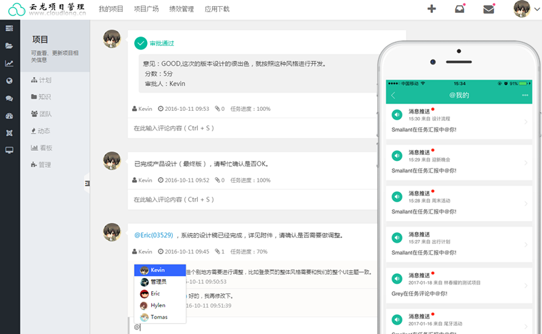Screen dimensions: 542x334
Task: Open the 15:27 出行计划 message in phone
Action: click(x=459, y=244)
